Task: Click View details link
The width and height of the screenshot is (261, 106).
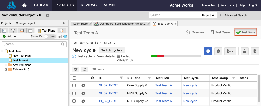Action: 106,56
